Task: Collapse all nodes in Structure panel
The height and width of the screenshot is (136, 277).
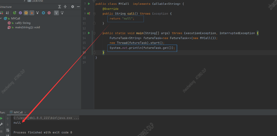Action: (x=65, y=7)
